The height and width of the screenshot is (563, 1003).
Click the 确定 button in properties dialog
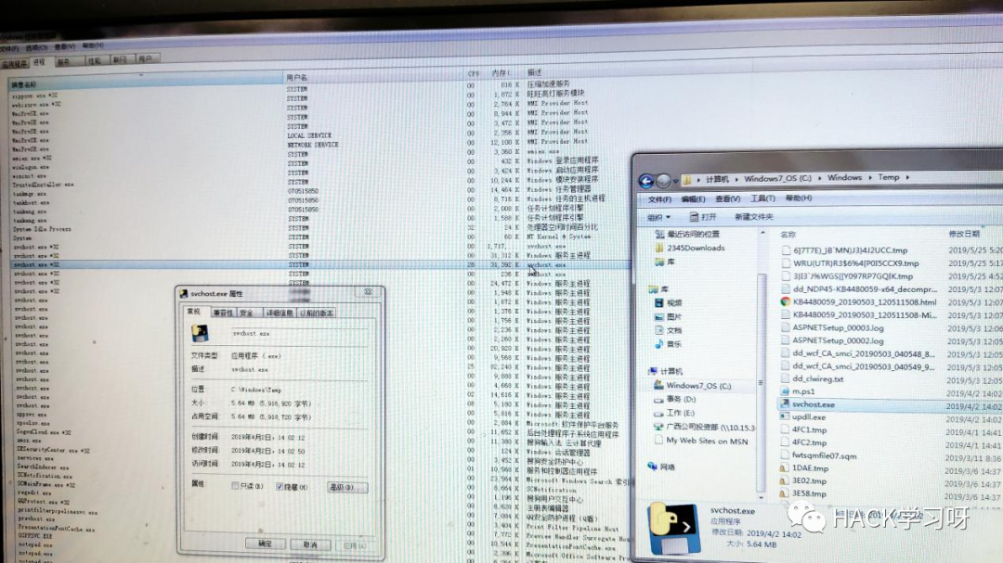pos(265,544)
